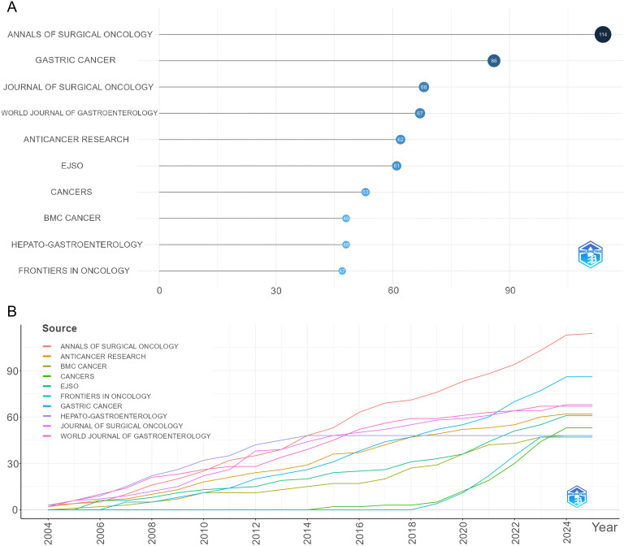This screenshot has height=546, width=624.
Task: Click the bibliometrix logo in panel A
Action: (x=590, y=254)
